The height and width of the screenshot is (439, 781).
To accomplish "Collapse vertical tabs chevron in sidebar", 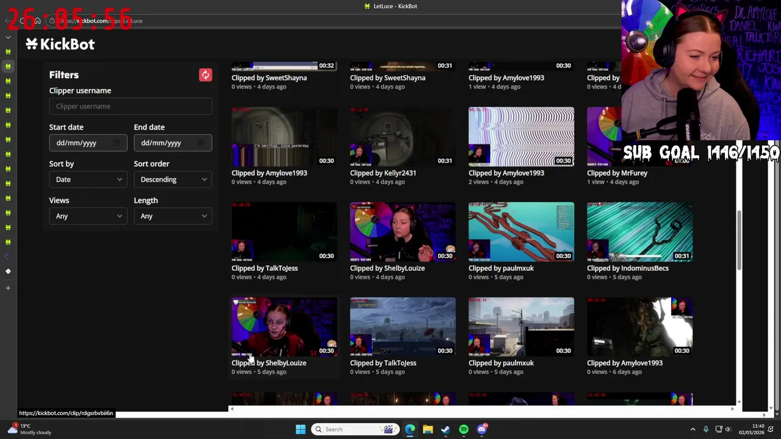I will point(8,37).
